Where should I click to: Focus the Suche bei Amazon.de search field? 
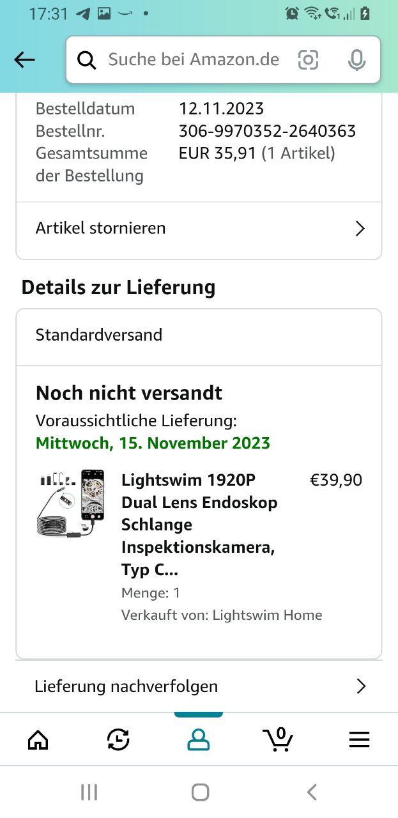(194, 60)
